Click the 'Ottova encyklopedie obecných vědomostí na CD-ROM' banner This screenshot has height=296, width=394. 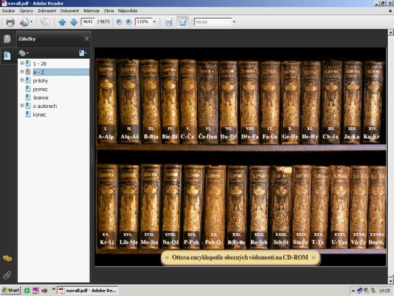[240, 258]
